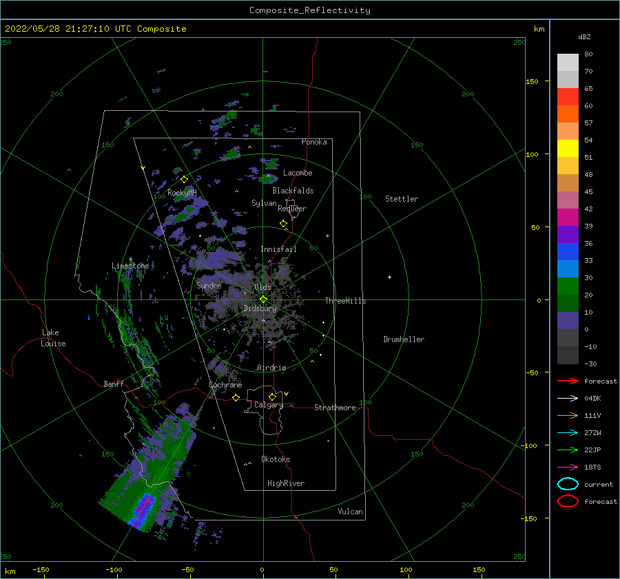The image size is (620, 579).
Task: Select the orange 60-57 dBZ swatch
Action: 568,114
